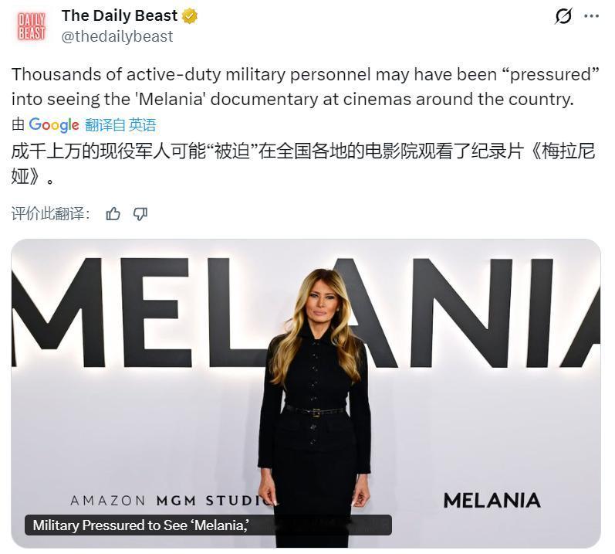This screenshot has height=554, width=615.
Task: Open the three-dot more options menu
Action: [x=591, y=16]
